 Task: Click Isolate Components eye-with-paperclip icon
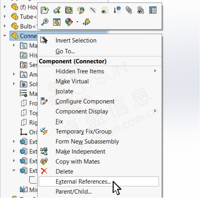(141, 10)
